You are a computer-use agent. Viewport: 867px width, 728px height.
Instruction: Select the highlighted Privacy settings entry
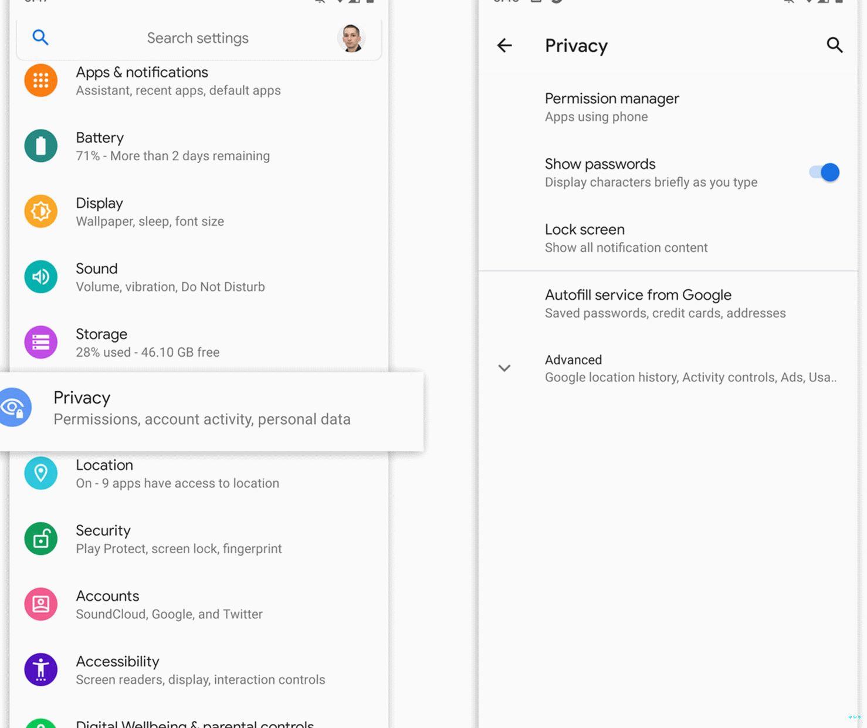click(202, 408)
